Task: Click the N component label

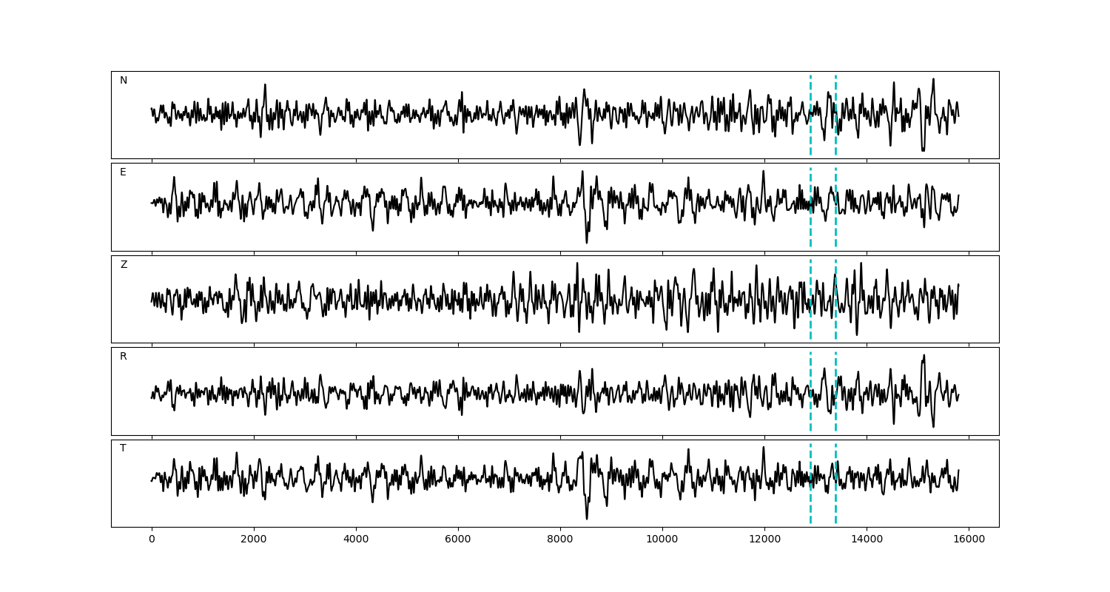Action: (x=124, y=81)
